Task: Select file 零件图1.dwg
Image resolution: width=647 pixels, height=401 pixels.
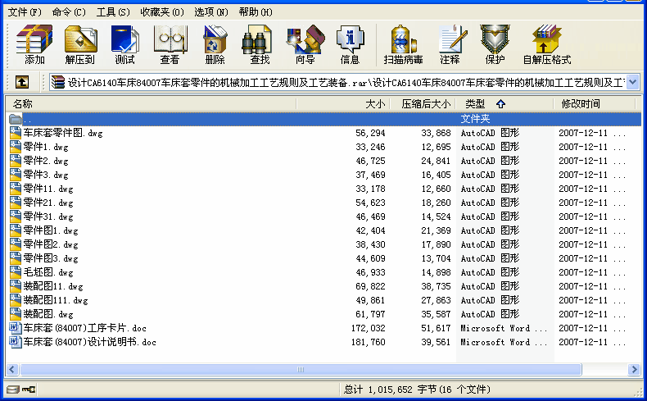Action: (x=51, y=230)
